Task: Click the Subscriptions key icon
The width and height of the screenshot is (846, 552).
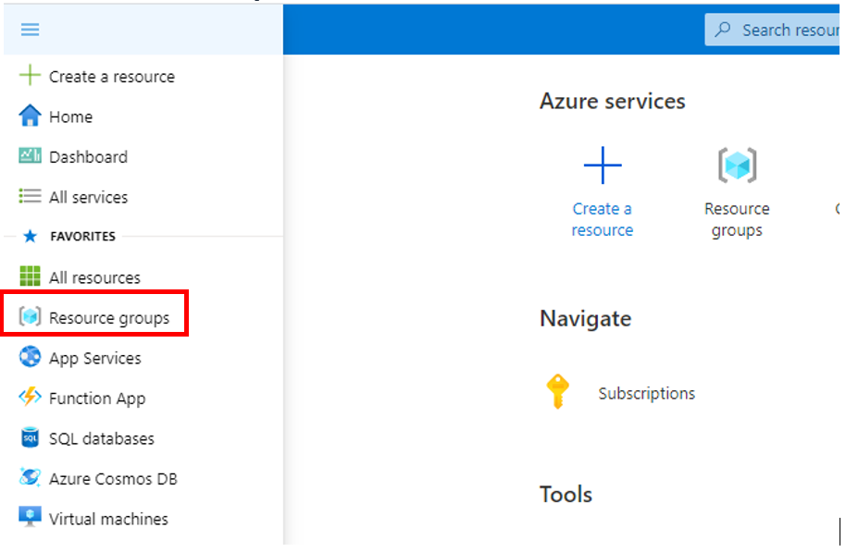Action: 556,393
